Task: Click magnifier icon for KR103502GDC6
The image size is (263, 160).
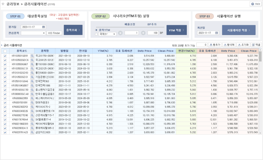Action: [x=32, y=60]
